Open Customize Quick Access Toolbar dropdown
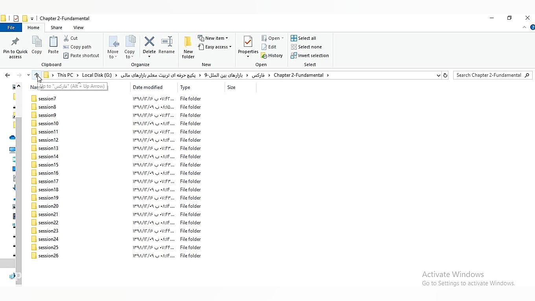This screenshot has height=301, width=535. pyautogui.click(x=32, y=18)
